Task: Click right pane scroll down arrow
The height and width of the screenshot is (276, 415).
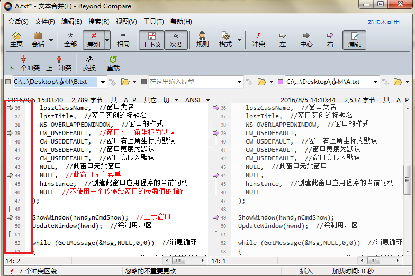Action: pos(408,252)
